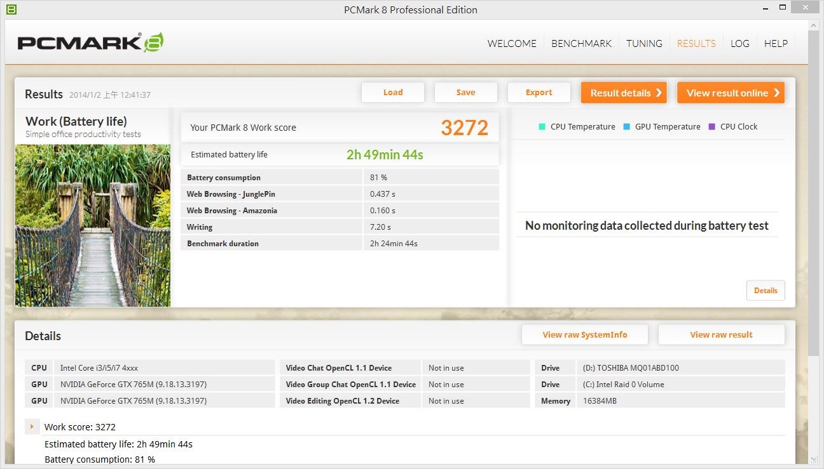Screen dimensions: 824x469
Task: Click the Details button under monitoring chart
Action: [766, 290]
